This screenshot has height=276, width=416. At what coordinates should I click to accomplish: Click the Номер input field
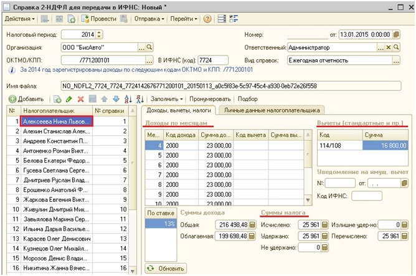click(x=308, y=34)
